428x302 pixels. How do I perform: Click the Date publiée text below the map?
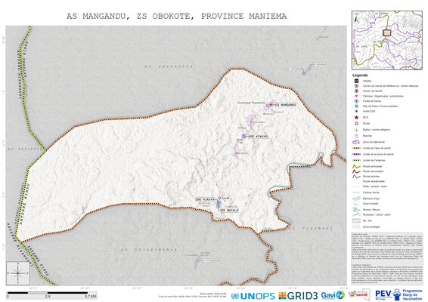point(213,294)
